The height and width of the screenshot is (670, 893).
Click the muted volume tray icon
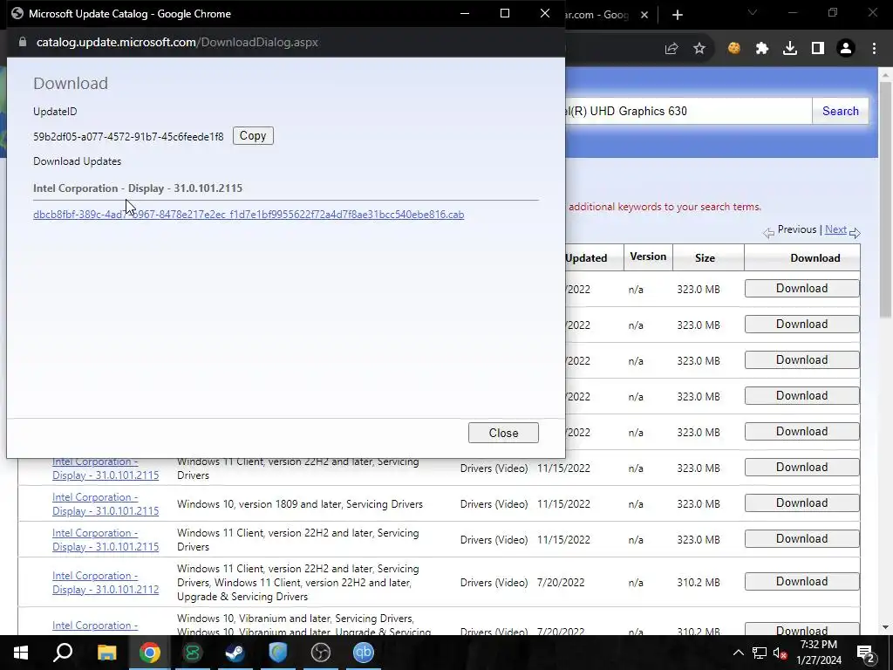pyautogui.click(x=780, y=653)
